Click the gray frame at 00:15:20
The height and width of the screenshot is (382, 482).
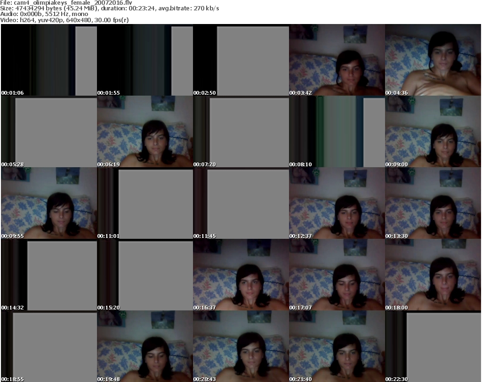click(145, 275)
